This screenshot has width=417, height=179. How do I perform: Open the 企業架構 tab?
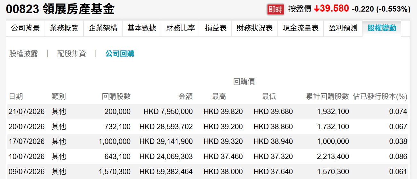point(103,28)
